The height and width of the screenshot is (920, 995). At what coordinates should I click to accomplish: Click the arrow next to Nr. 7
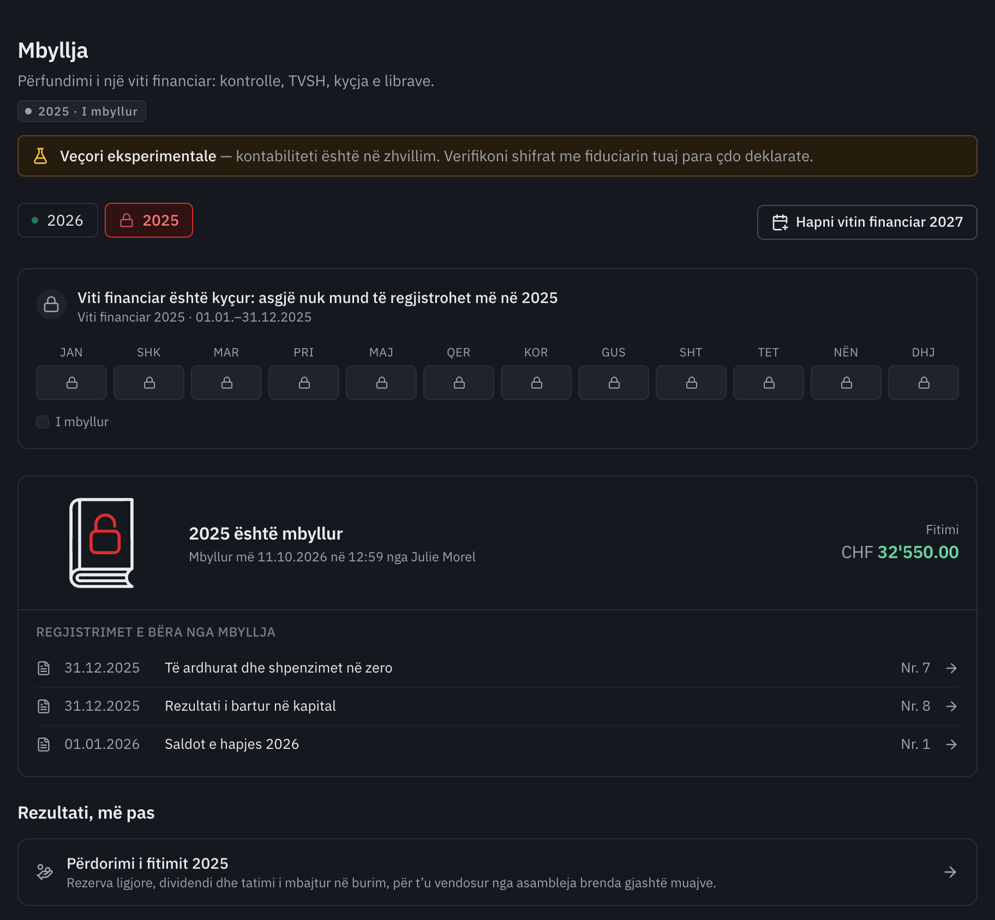[951, 668]
